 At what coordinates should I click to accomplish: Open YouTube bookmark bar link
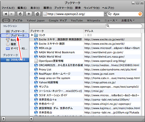[77, 21]
